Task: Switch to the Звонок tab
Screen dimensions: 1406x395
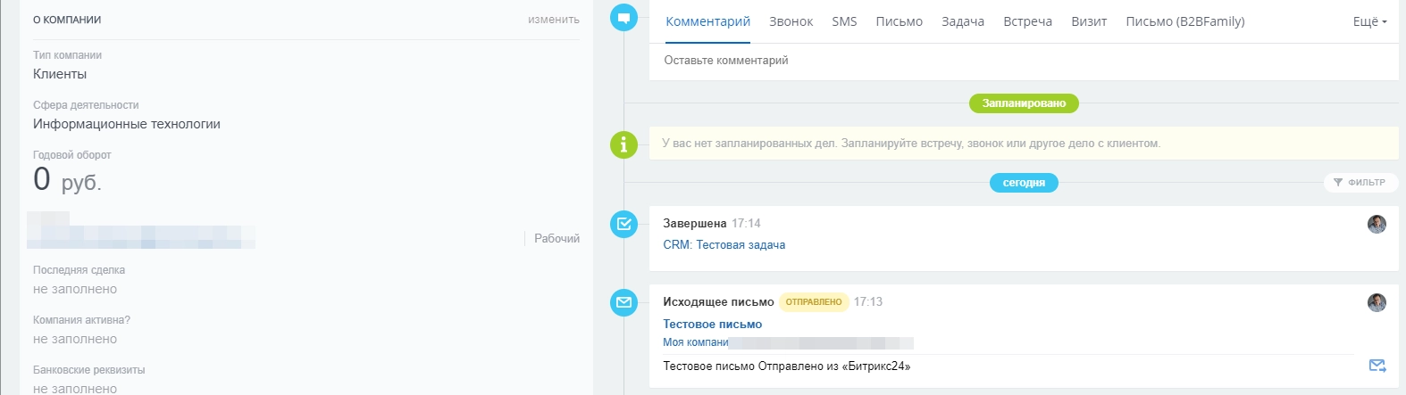Action: click(791, 21)
